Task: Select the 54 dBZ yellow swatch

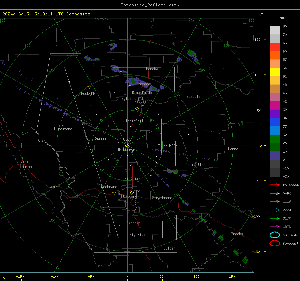Action: tap(275, 72)
